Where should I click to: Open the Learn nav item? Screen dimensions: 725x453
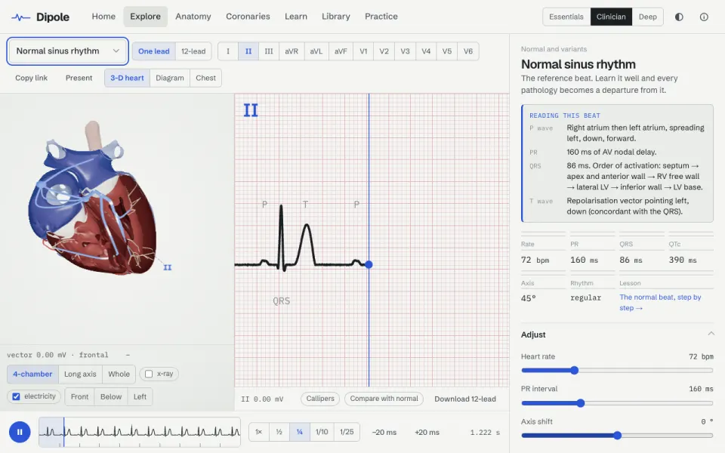[x=296, y=17]
